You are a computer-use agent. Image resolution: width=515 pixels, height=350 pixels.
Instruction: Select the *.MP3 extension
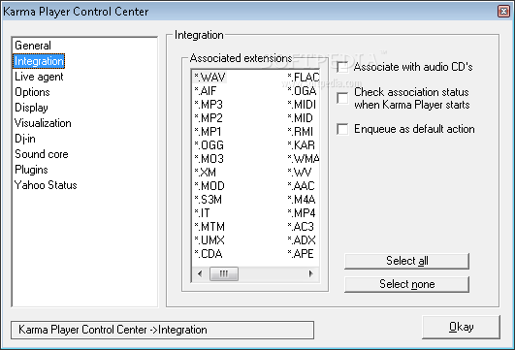pos(209,105)
